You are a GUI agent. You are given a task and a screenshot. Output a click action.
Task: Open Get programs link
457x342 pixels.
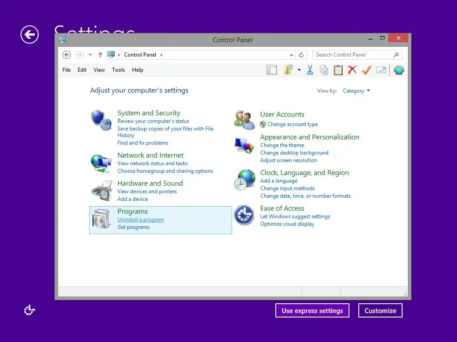click(x=133, y=227)
